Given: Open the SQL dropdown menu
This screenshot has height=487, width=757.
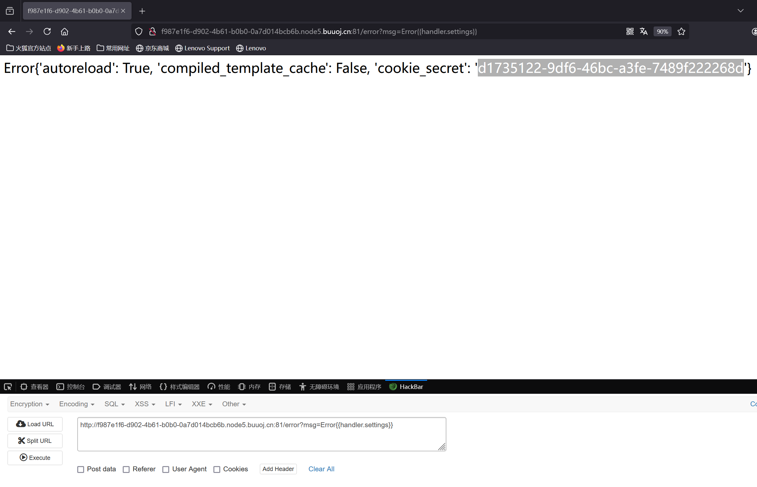Looking at the screenshot, I should point(115,404).
